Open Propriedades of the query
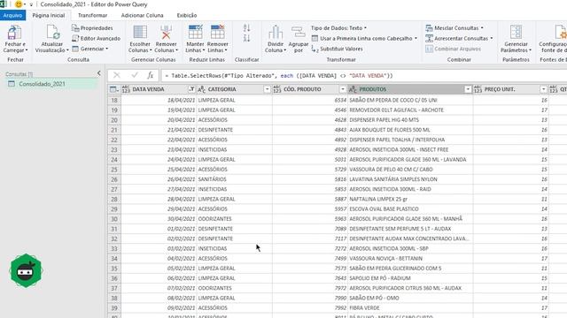The height and width of the screenshot is (318, 567). [x=92, y=27]
